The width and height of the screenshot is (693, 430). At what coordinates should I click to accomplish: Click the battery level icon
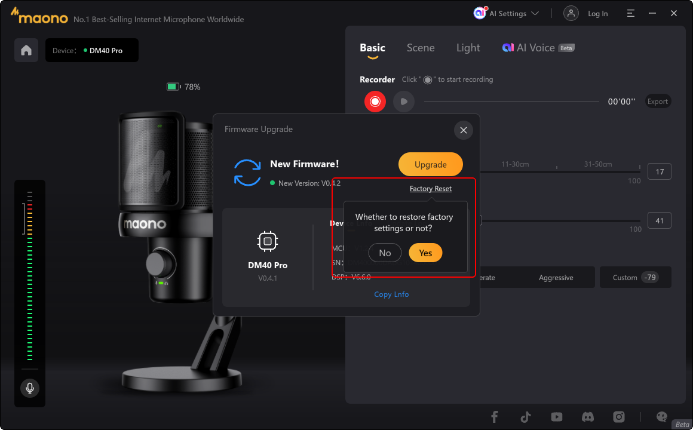coord(173,87)
